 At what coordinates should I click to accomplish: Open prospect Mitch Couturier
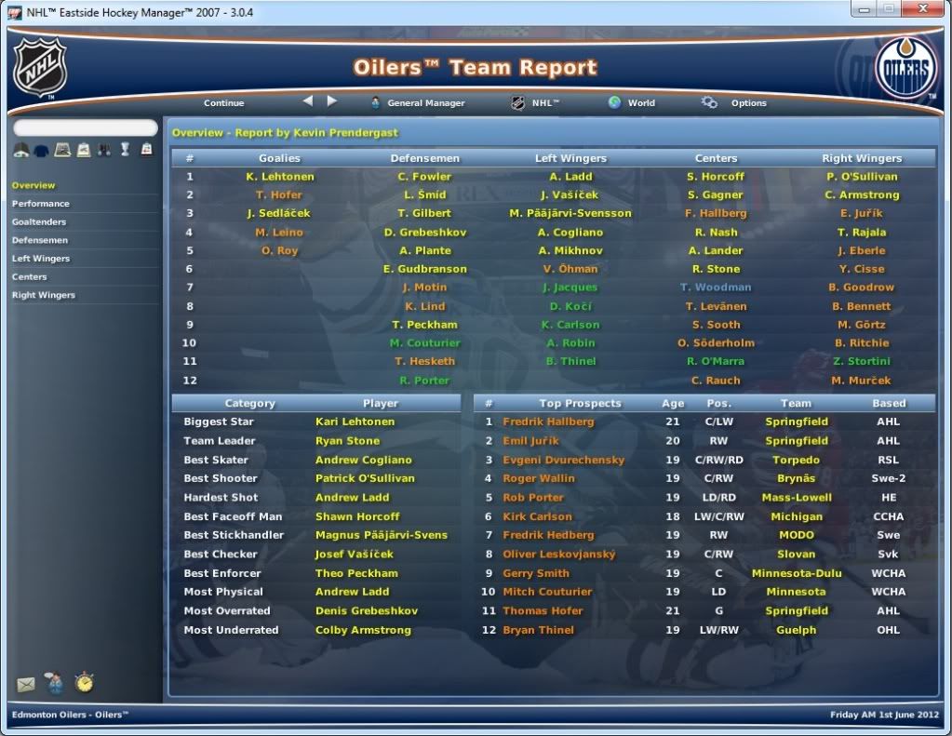point(547,592)
